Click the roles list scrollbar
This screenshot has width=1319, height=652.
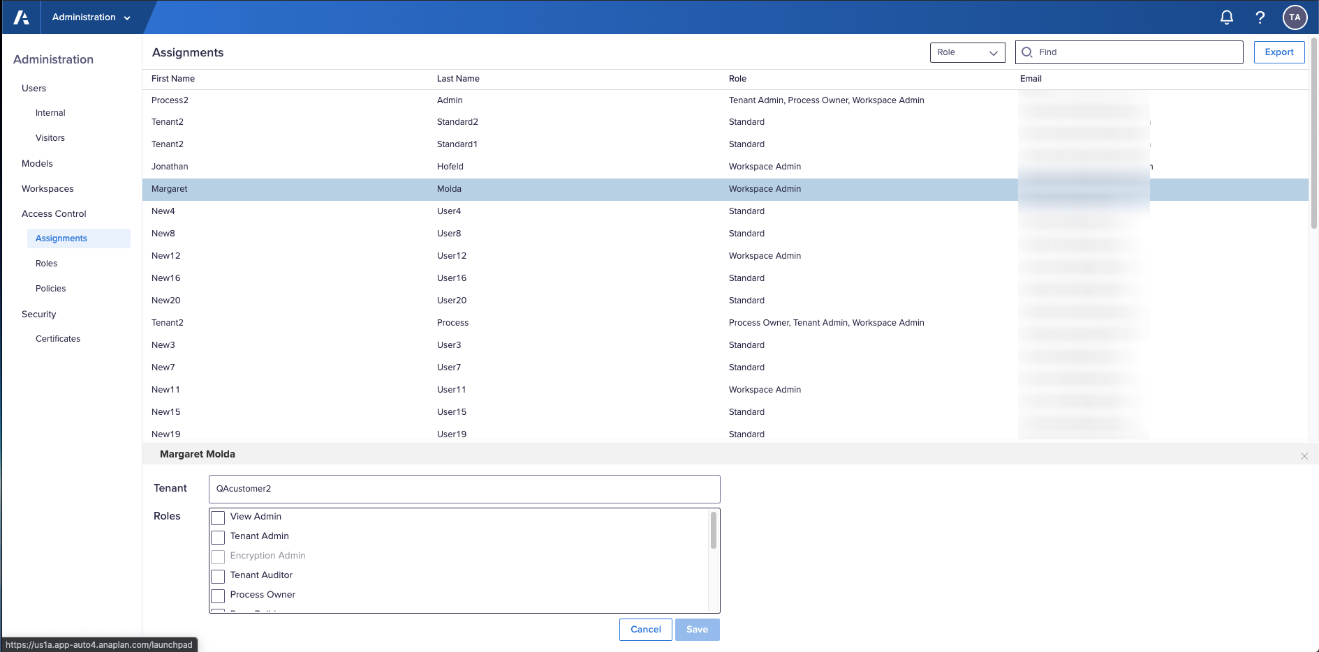[x=713, y=530]
